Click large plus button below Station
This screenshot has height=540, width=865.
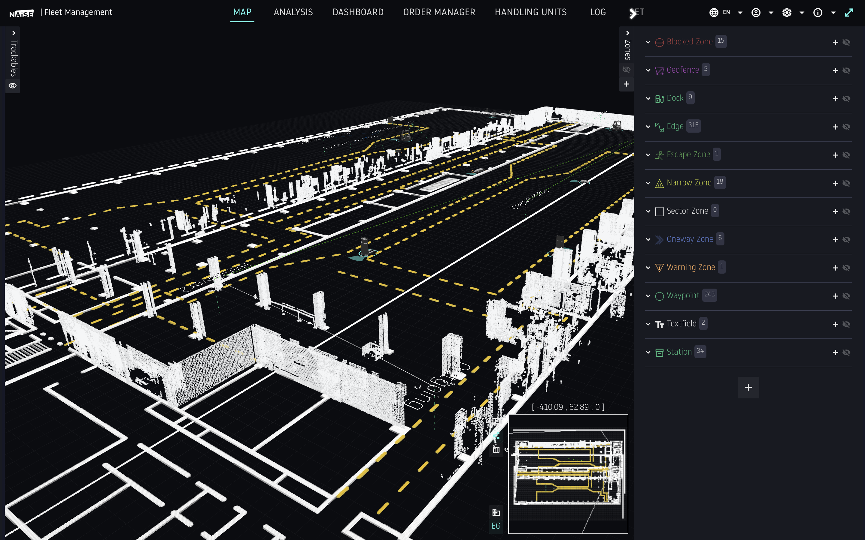click(748, 387)
